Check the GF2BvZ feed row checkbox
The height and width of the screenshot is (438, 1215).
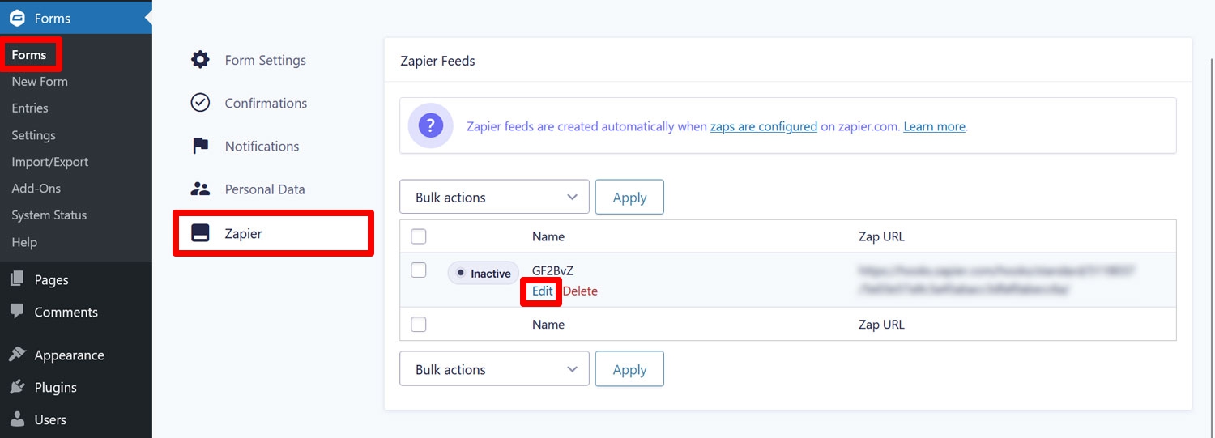click(419, 270)
